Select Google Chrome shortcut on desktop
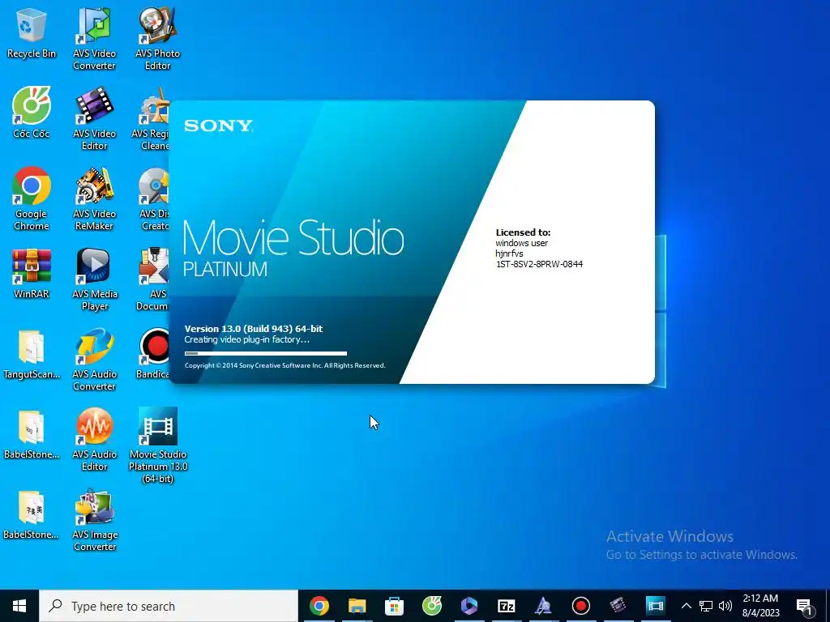 tap(32, 199)
